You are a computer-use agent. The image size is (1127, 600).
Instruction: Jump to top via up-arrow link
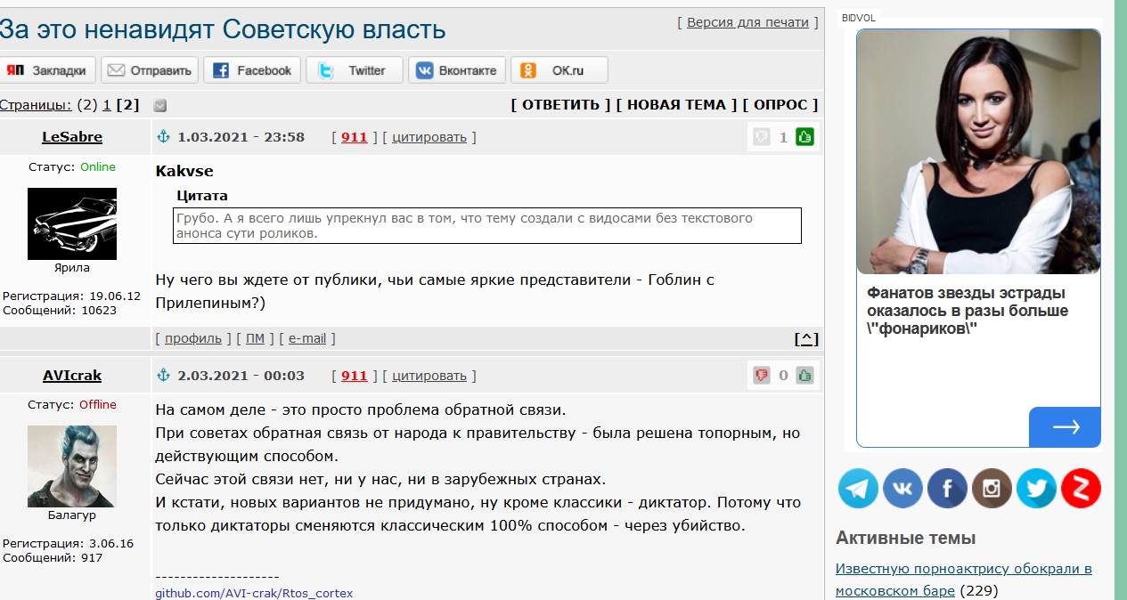click(805, 338)
